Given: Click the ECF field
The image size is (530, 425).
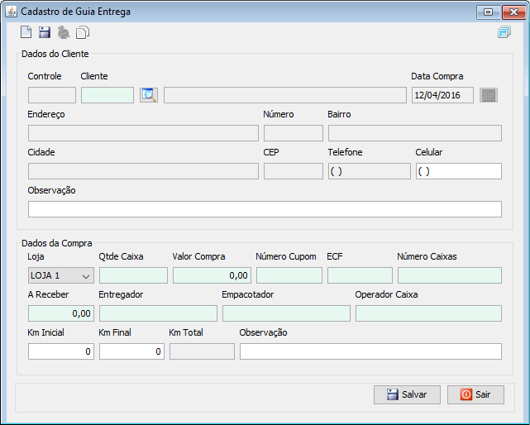Looking at the screenshot, I should pos(360,275).
